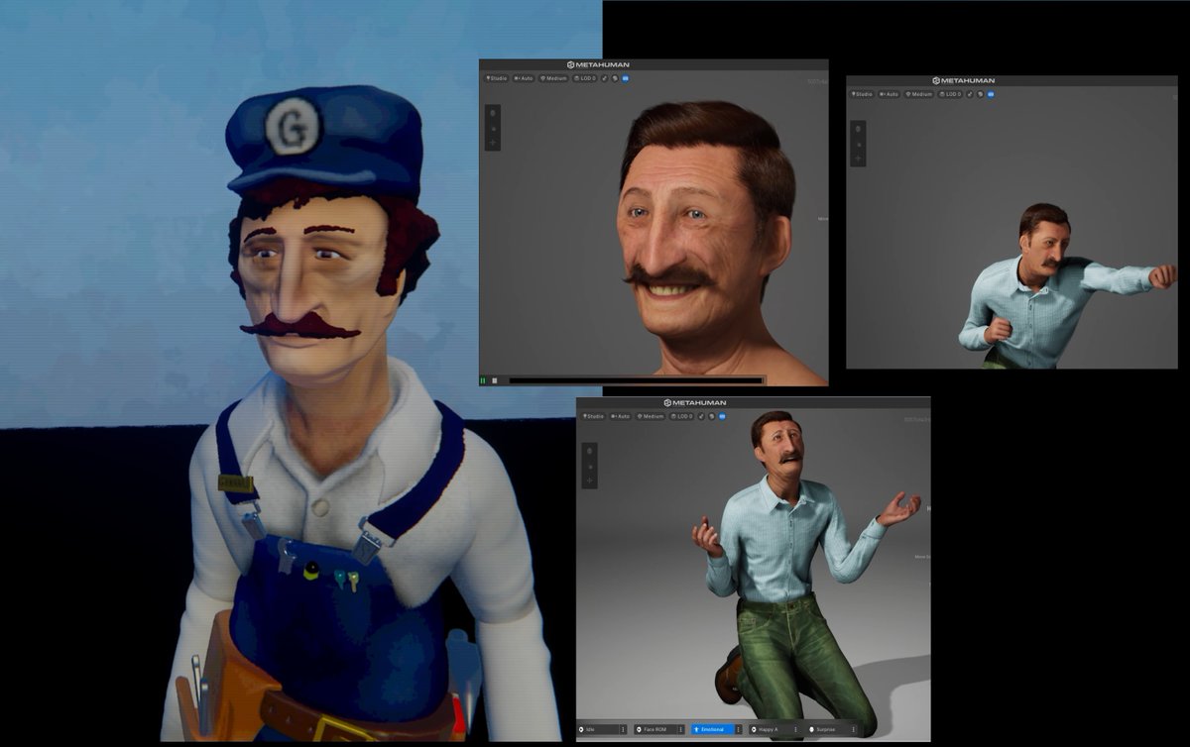1190x747 pixels.
Task: Click the clay material icon in face close-up toolbar
Action: 615,78
